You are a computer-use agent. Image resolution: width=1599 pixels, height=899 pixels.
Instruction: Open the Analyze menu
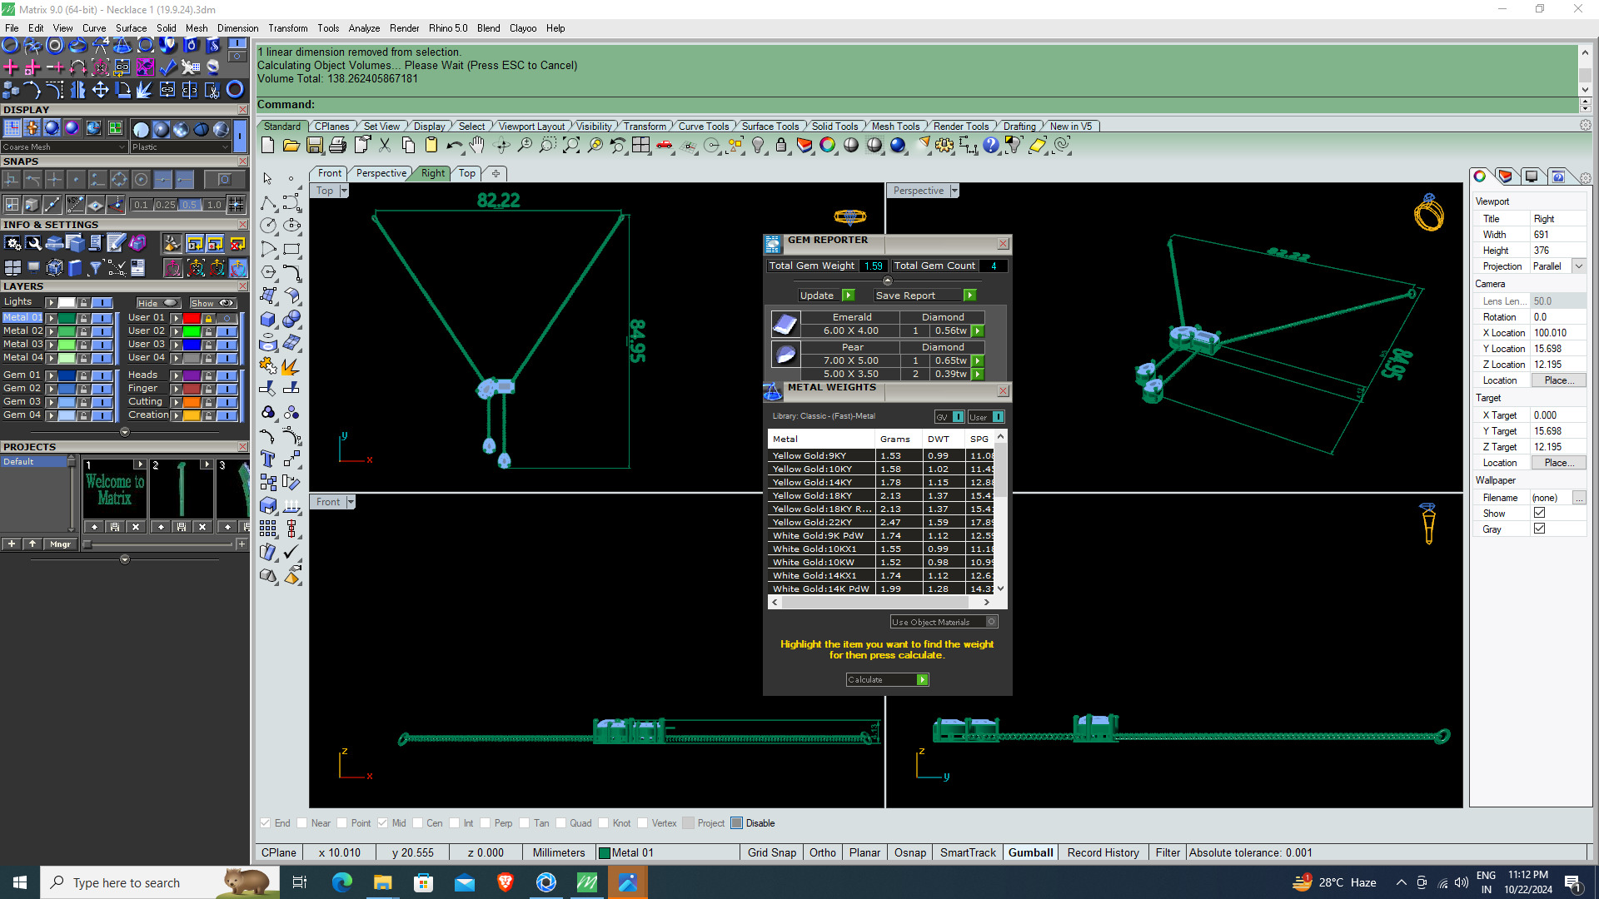point(364,28)
